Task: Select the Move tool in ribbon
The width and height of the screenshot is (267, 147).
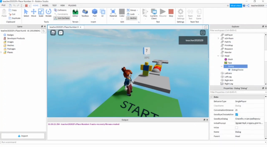Action: (x=33, y=13)
